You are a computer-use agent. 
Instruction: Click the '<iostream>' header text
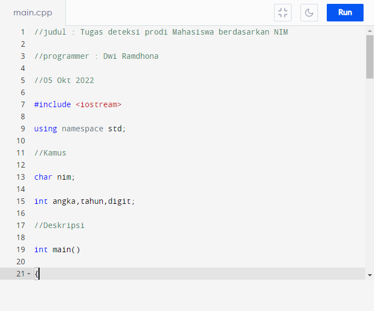(x=98, y=104)
